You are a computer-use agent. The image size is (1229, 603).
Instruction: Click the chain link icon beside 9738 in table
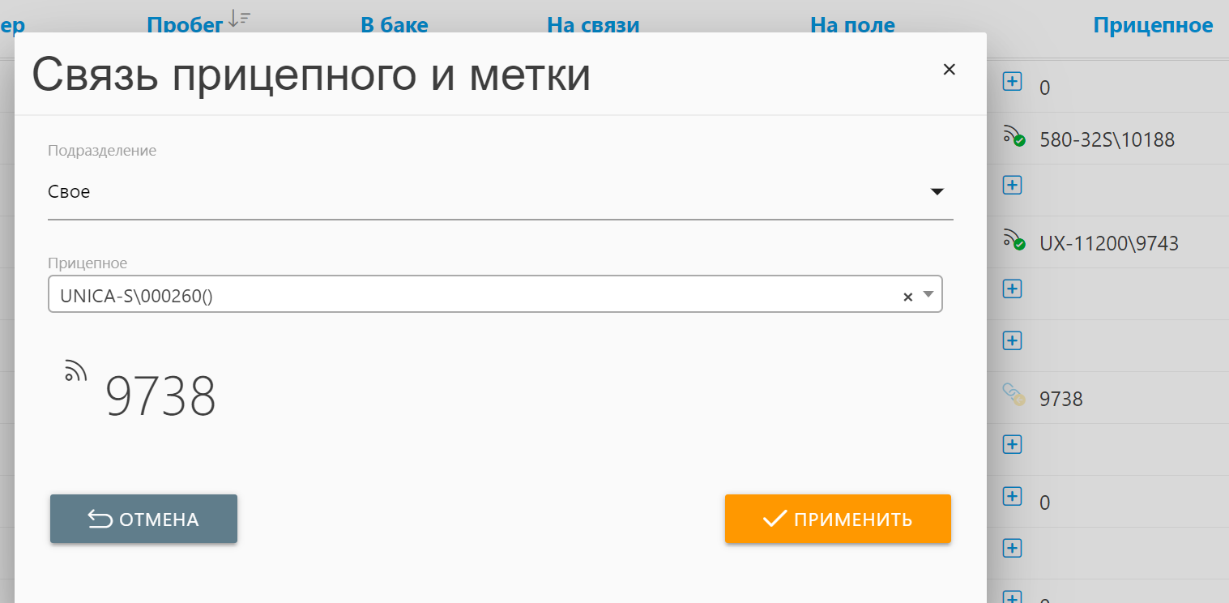point(1013,395)
